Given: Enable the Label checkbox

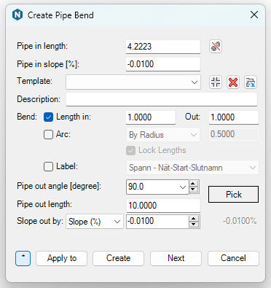Looking at the screenshot, I should click(x=48, y=167).
